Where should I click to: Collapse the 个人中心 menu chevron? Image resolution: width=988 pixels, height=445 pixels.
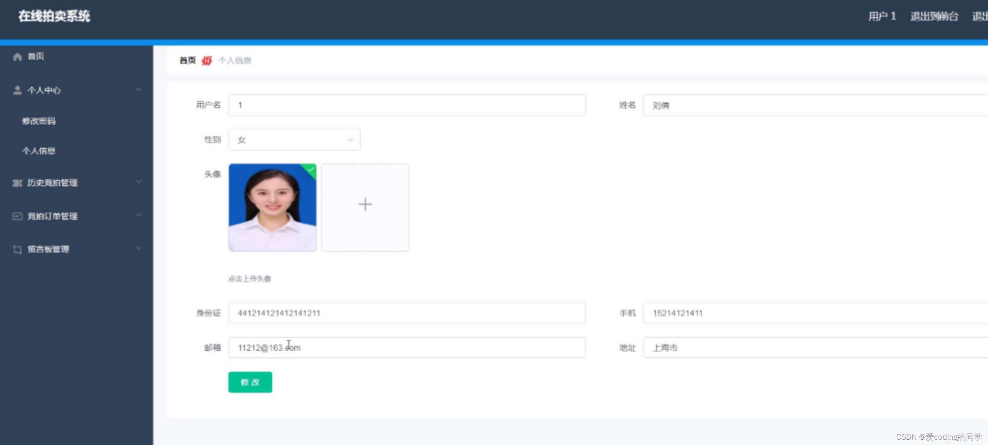click(x=139, y=89)
